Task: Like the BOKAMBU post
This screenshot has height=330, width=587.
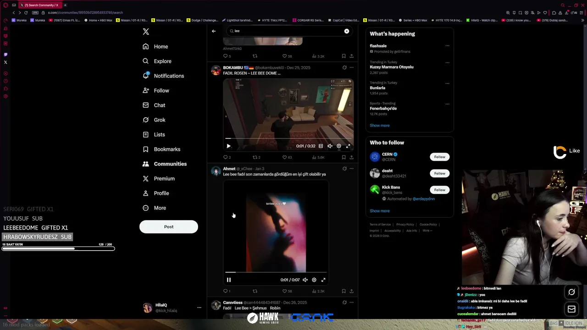Action: (287, 157)
